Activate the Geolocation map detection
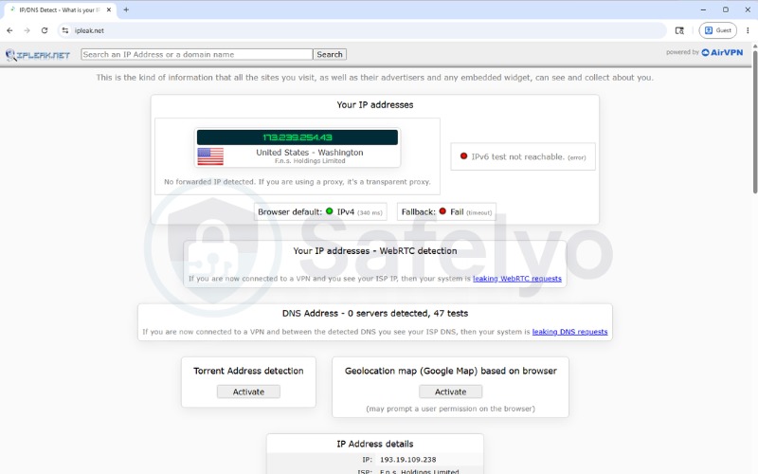The width and height of the screenshot is (758, 474). tap(451, 392)
